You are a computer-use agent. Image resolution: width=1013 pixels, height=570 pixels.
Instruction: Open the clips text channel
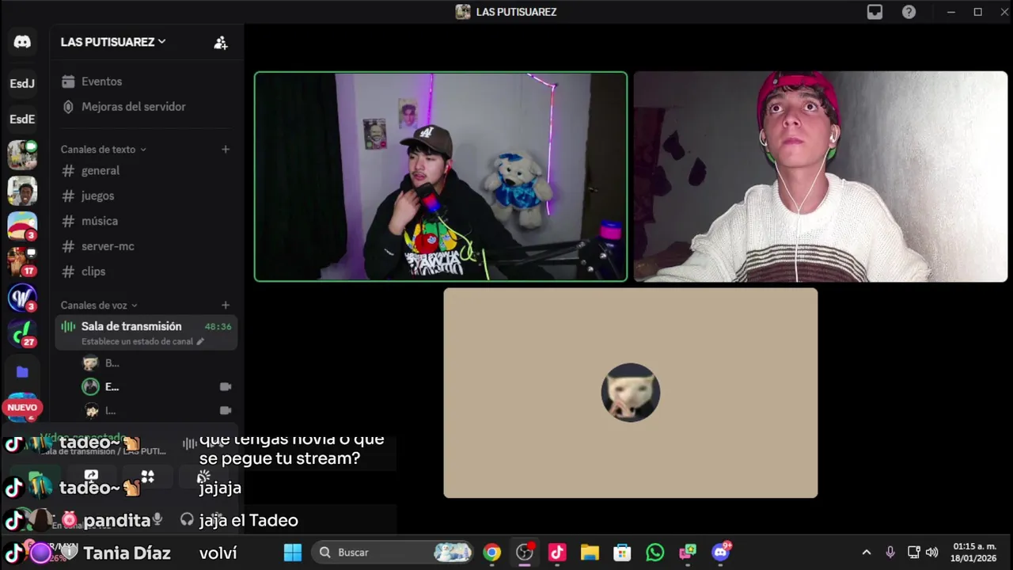[146, 272]
